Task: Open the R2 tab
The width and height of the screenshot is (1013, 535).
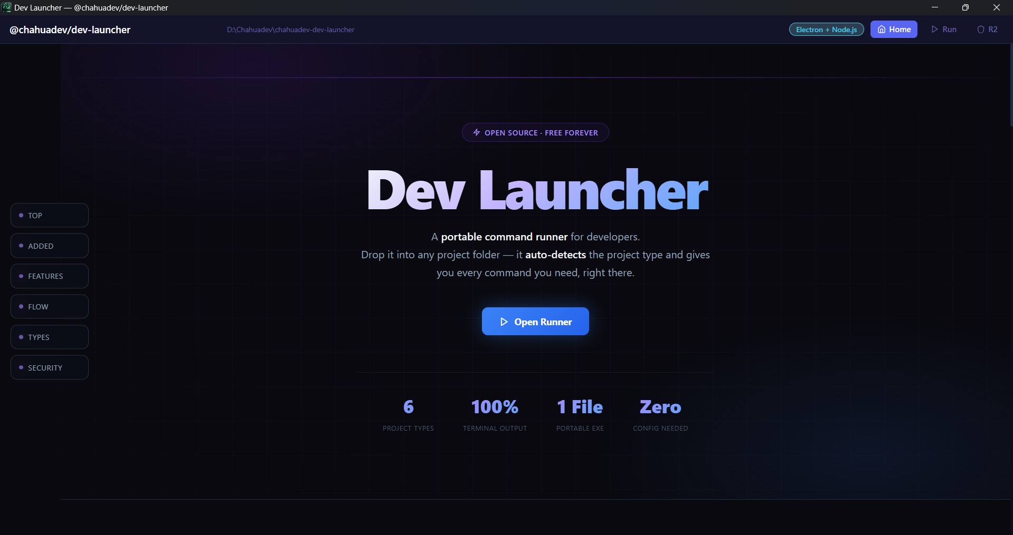Action: pos(987,29)
